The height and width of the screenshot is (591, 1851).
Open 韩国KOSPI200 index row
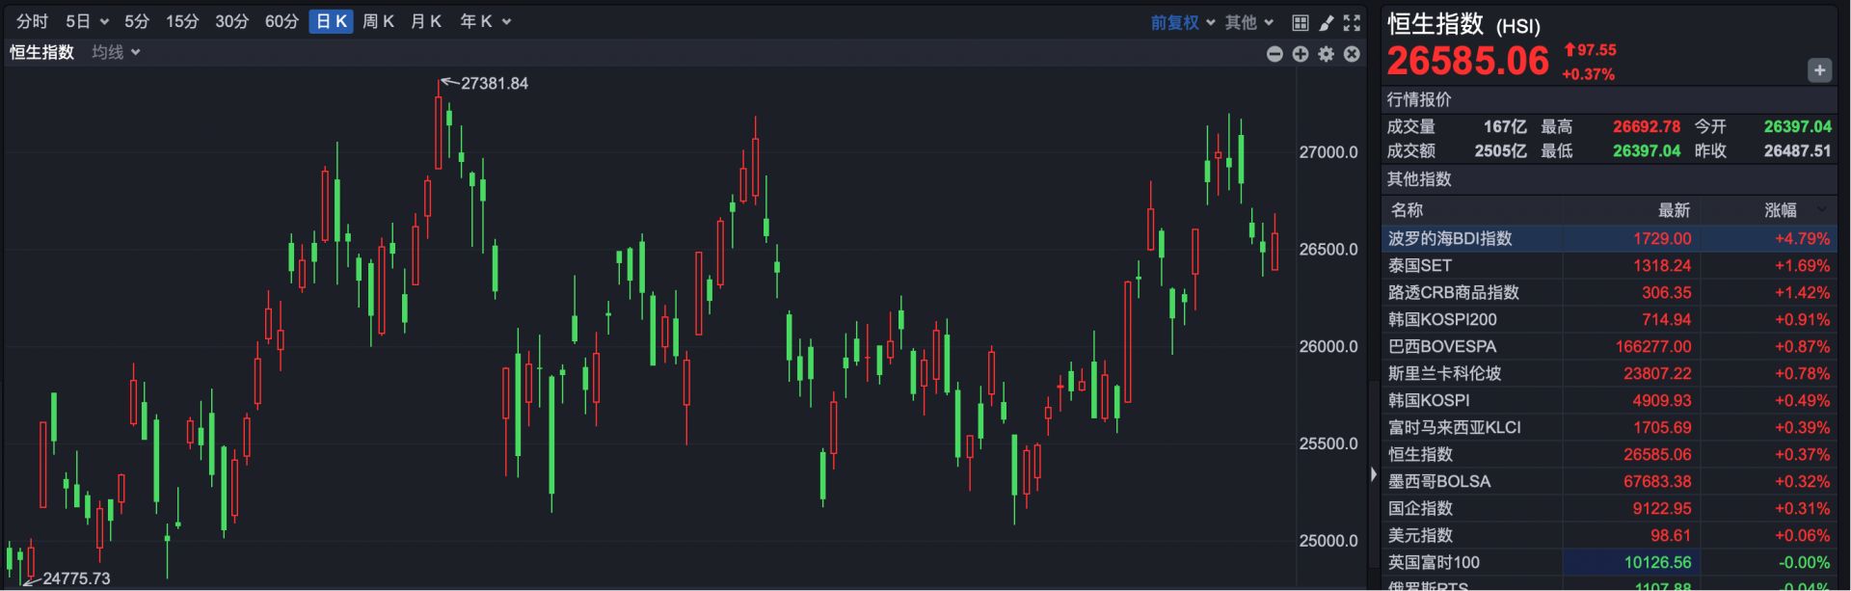click(x=1442, y=319)
